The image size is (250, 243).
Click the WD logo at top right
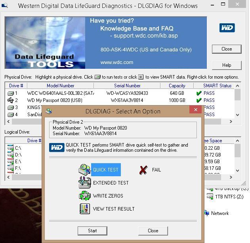point(227,28)
